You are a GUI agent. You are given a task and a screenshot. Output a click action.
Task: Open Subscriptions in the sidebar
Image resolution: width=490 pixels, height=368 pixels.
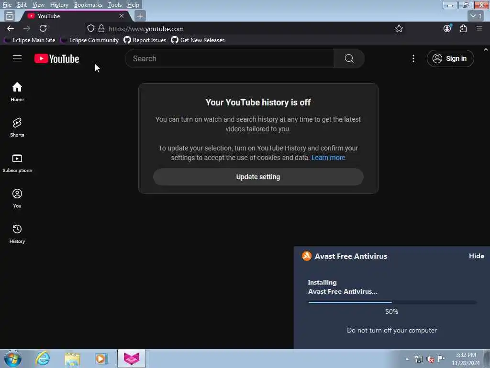[17, 163]
